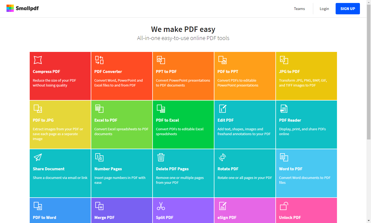This screenshot has height=223, width=371.
Task: Click 'Rotate one or all pages' description
Action: pos(245,178)
